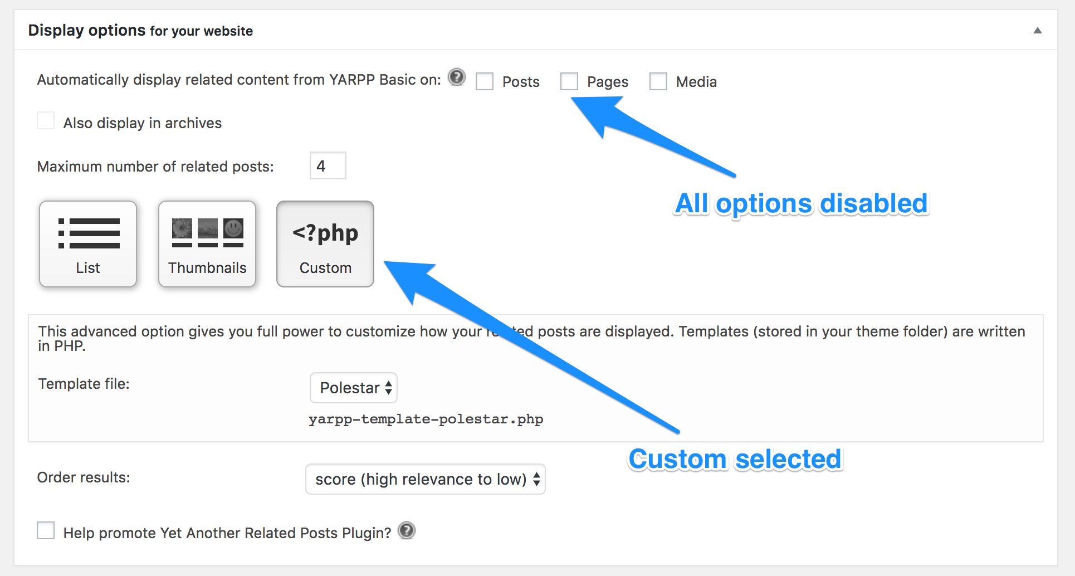Select the List display style

[88, 244]
